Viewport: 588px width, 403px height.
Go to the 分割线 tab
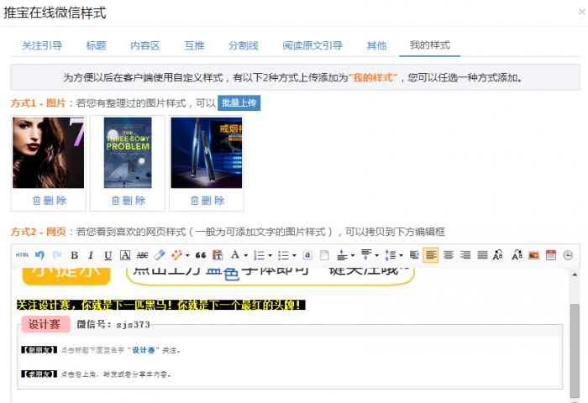coord(244,45)
